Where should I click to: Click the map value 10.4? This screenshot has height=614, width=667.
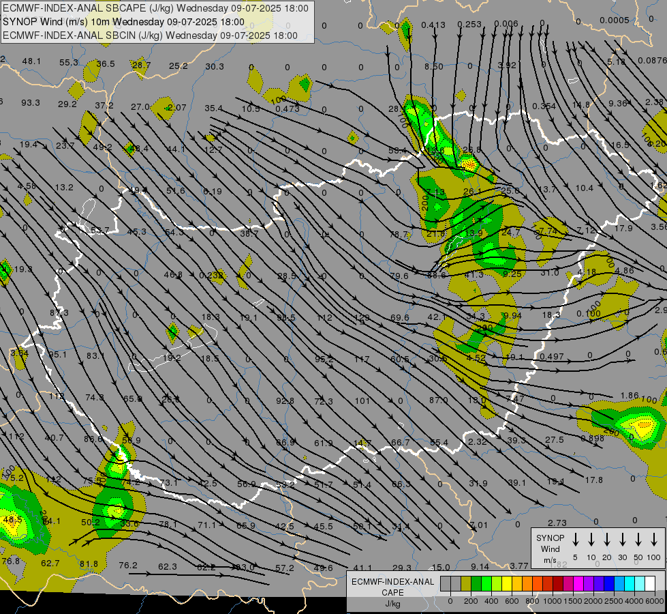tap(584, 188)
